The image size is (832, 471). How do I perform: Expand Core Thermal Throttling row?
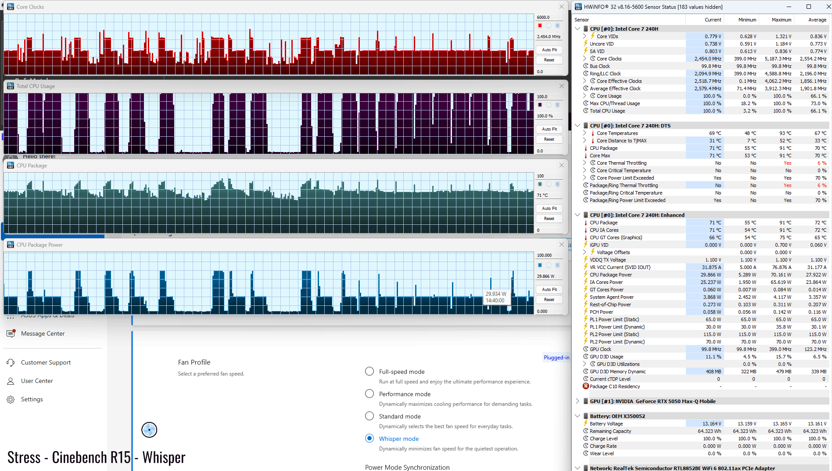pyautogui.click(x=585, y=163)
